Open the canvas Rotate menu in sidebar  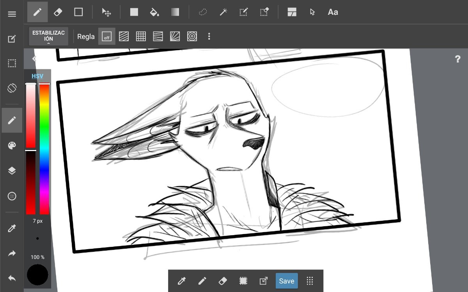coord(12,88)
